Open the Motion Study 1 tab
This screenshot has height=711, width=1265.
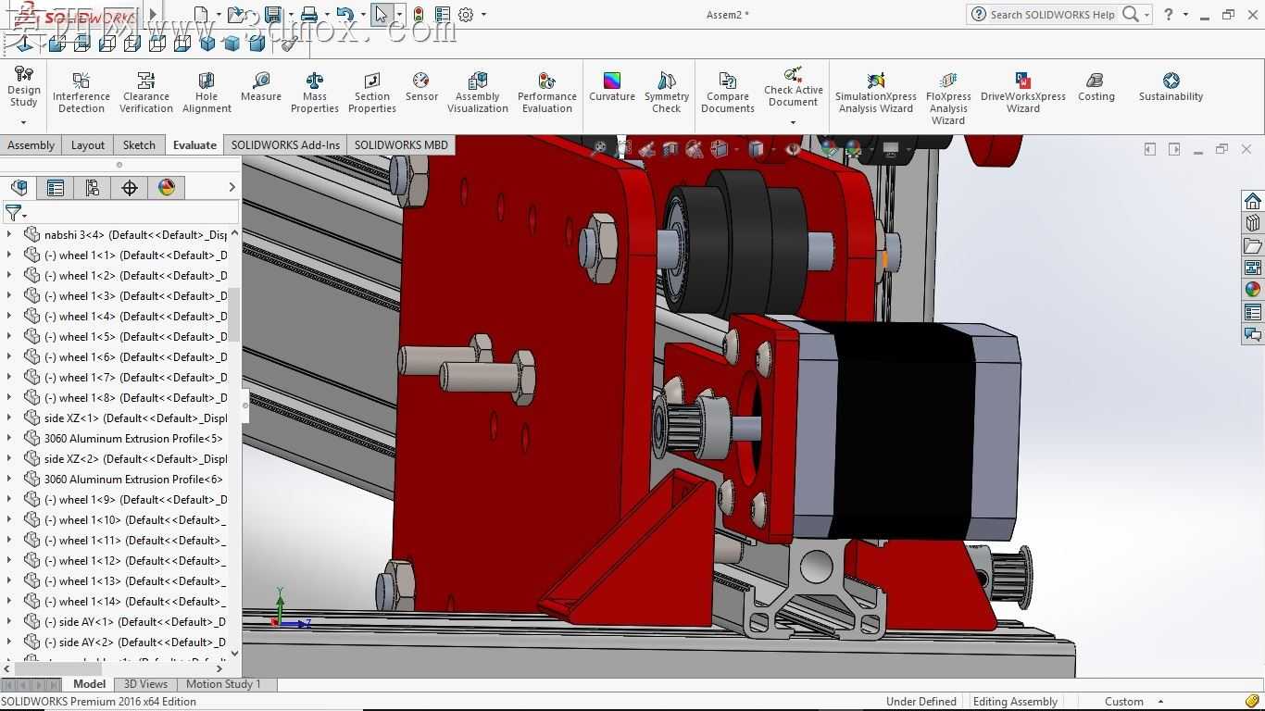[223, 684]
